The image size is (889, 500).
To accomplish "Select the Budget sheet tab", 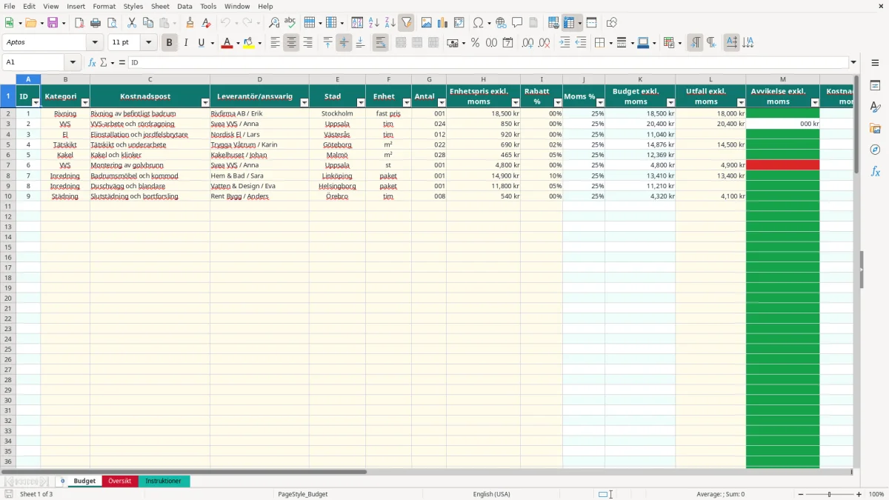I will pyautogui.click(x=84, y=481).
